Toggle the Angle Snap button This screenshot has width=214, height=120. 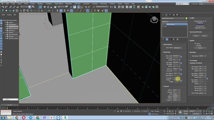(x=82, y=7)
